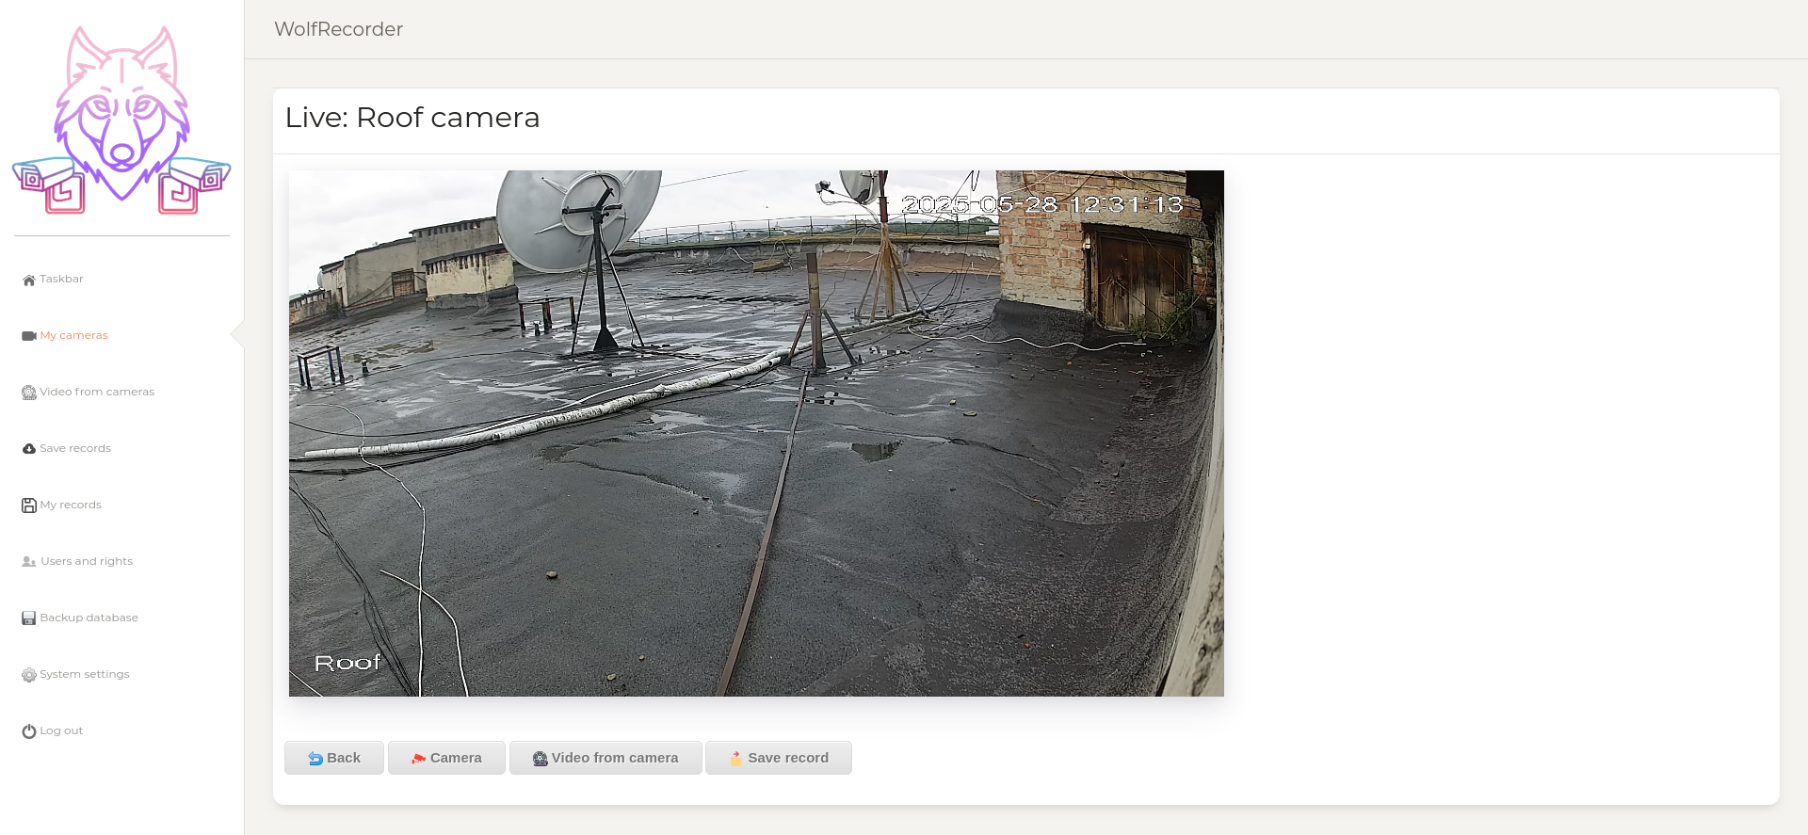This screenshot has width=1808, height=835.
Task: Click the Users and rights people icon
Action: [x=29, y=562]
